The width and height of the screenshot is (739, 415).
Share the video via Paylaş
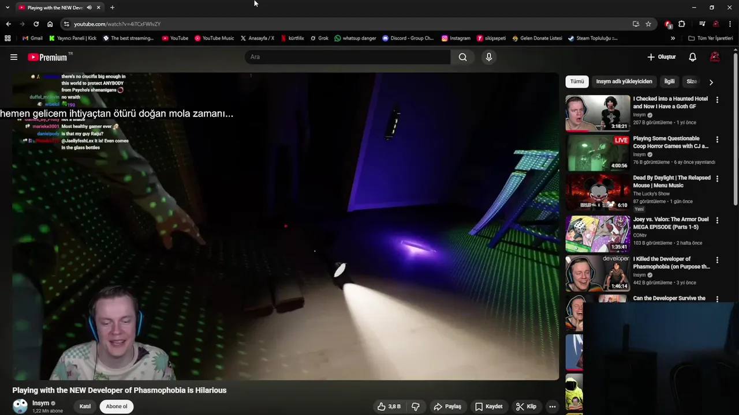[x=447, y=406]
